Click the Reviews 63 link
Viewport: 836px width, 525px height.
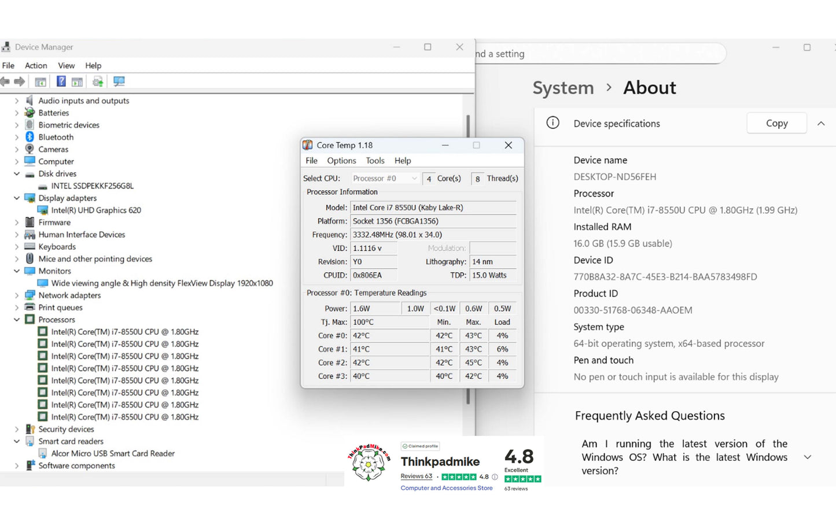coord(417,476)
